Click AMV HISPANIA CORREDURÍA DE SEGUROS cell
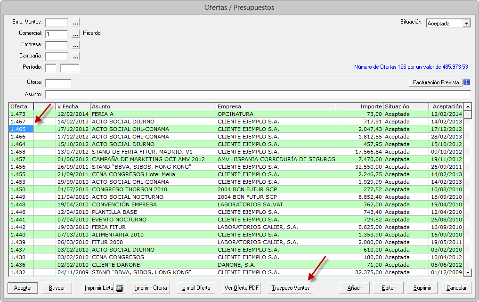The height and width of the screenshot is (302, 479). point(276,159)
